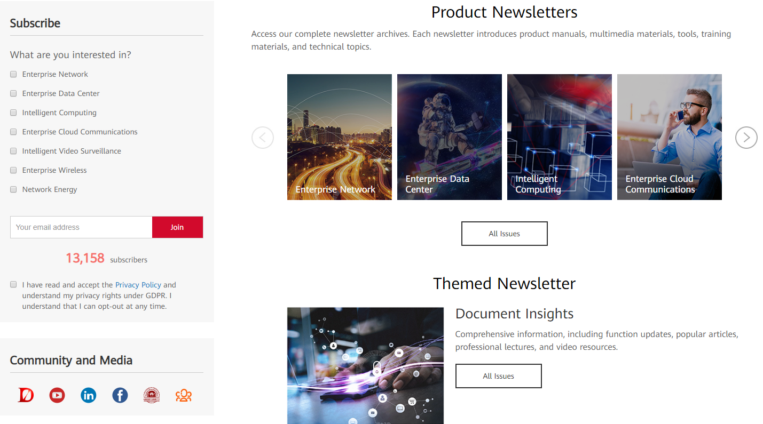Click All Issues under Product Newsletters
The height and width of the screenshot is (424, 763).
pos(505,234)
